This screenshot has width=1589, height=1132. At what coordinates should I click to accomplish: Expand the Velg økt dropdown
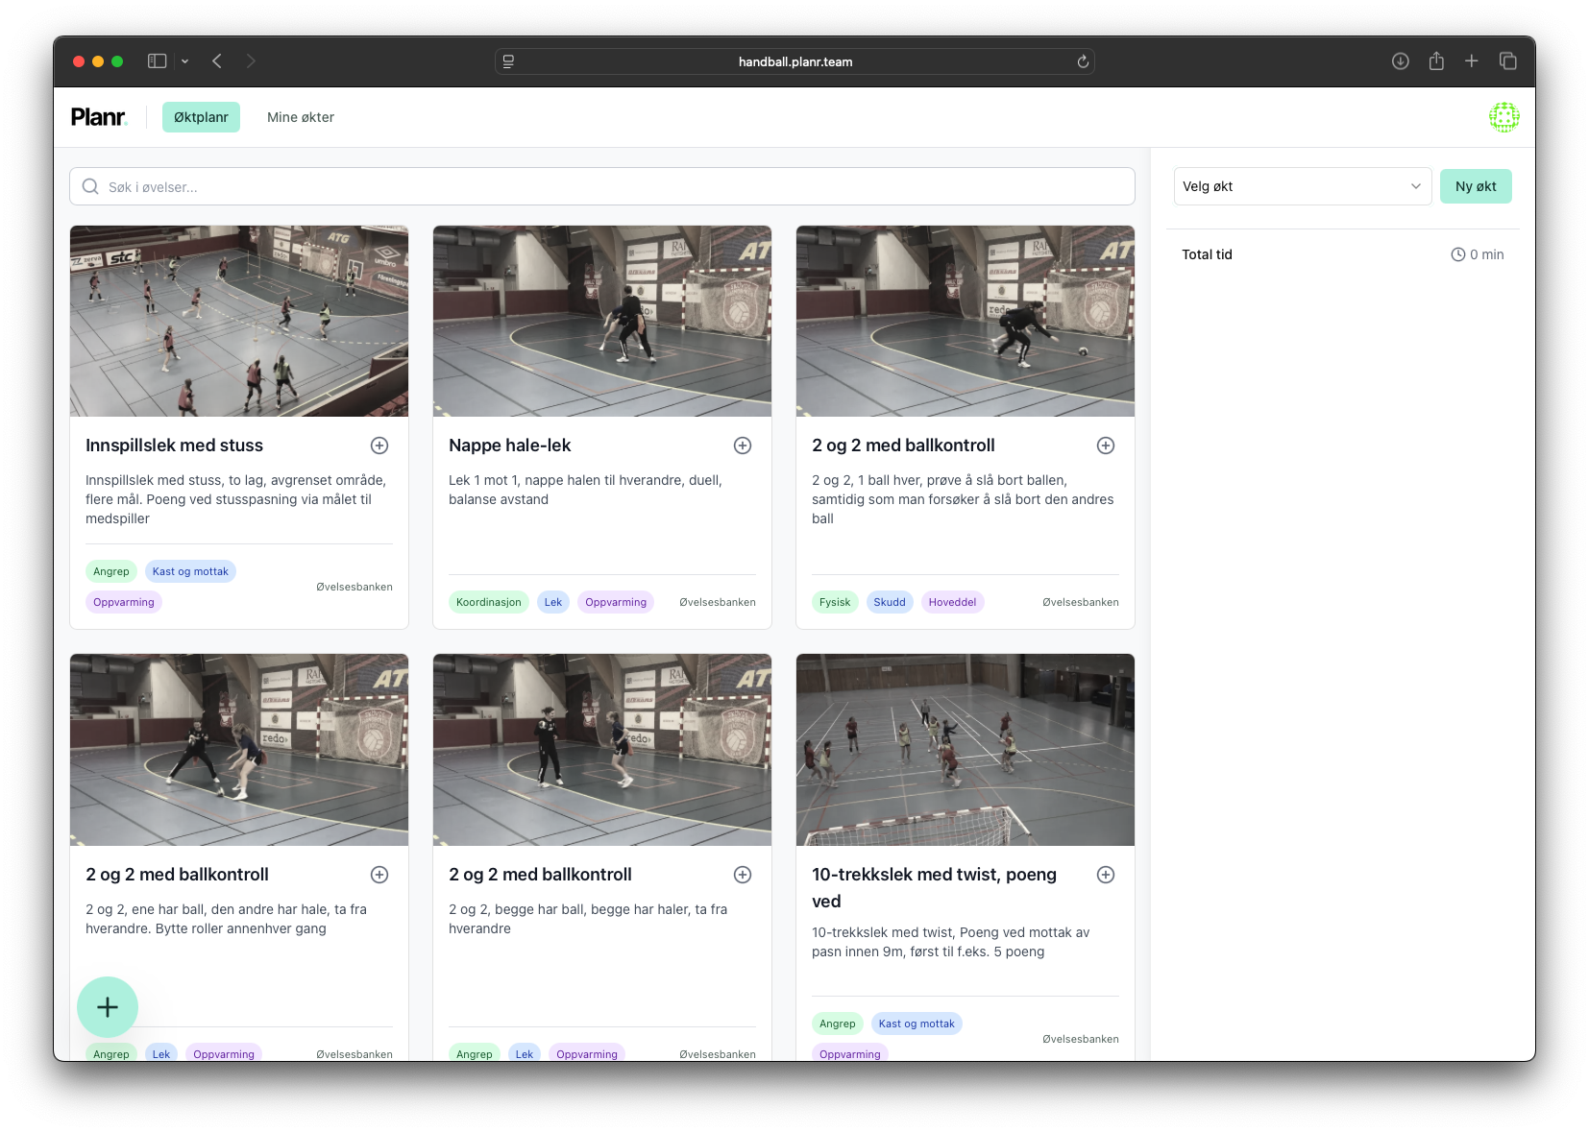[1302, 186]
